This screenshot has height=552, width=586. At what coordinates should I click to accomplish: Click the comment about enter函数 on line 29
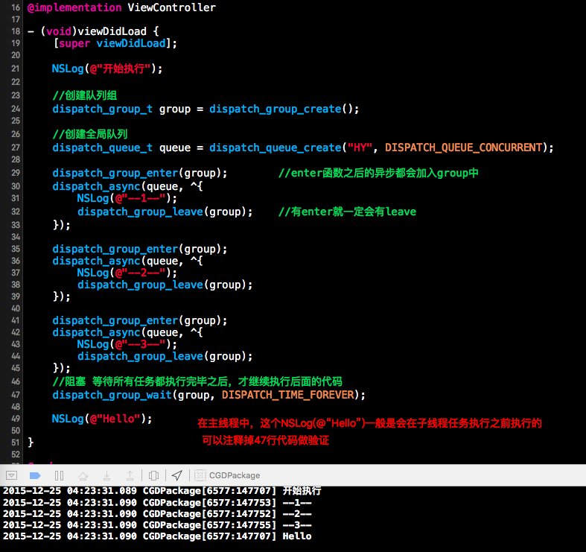click(378, 173)
